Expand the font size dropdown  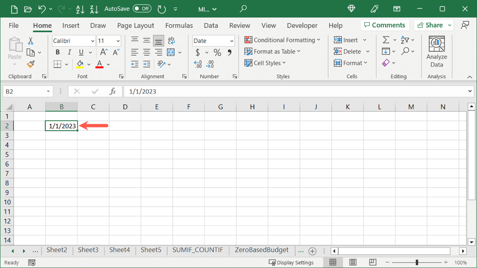(x=118, y=41)
